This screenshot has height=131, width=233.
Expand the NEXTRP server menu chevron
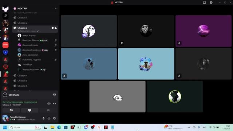point(56,8)
